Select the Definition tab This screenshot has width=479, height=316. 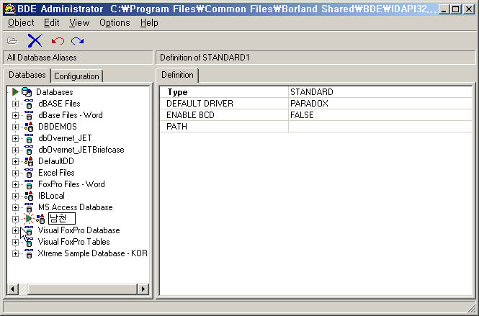point(177,75)
